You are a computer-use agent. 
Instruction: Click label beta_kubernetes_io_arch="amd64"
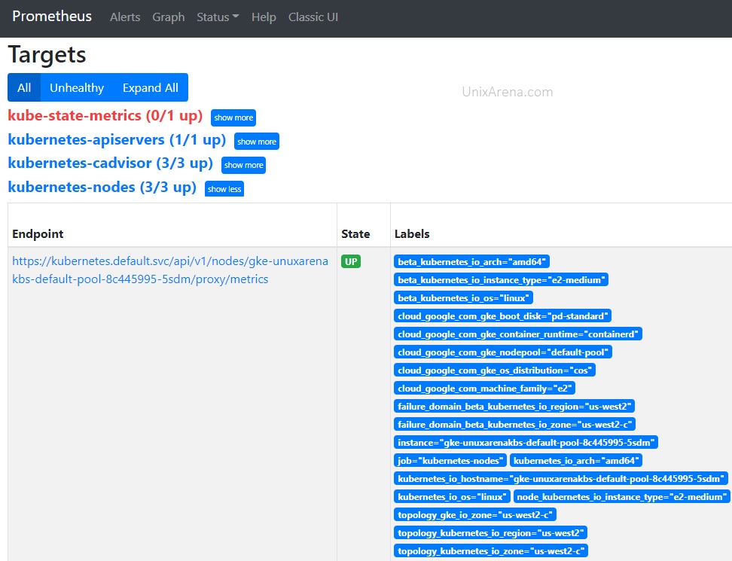(471, 262)
